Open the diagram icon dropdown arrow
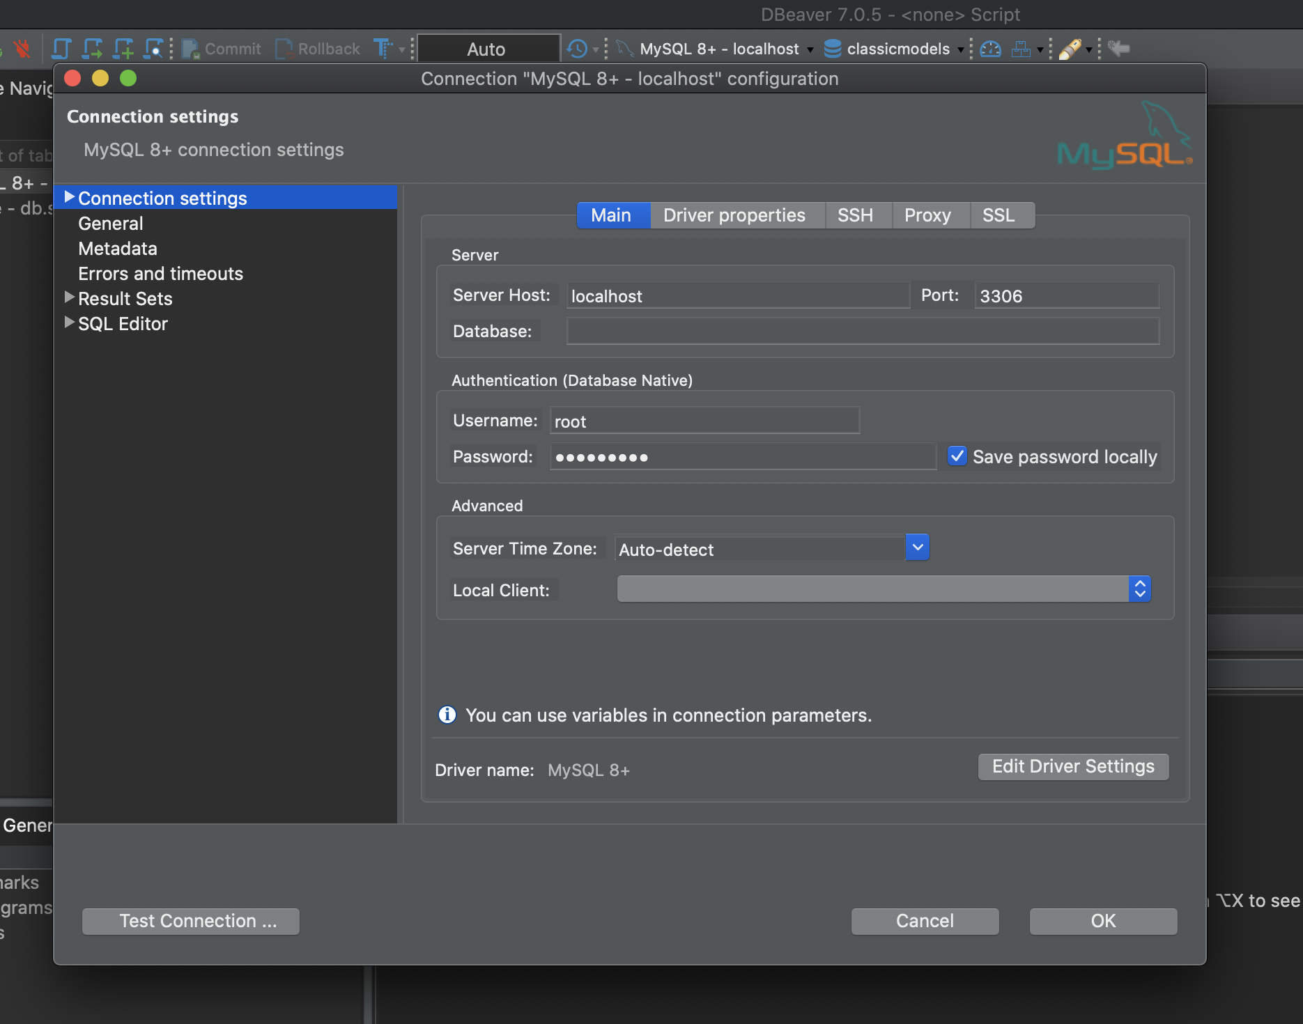 1040,49
